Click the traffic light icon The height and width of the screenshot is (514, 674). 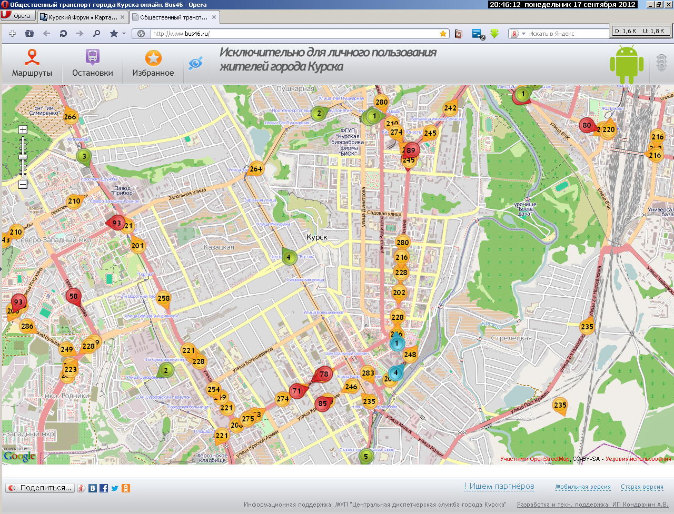pyautogui.click(x=661, y=63)
